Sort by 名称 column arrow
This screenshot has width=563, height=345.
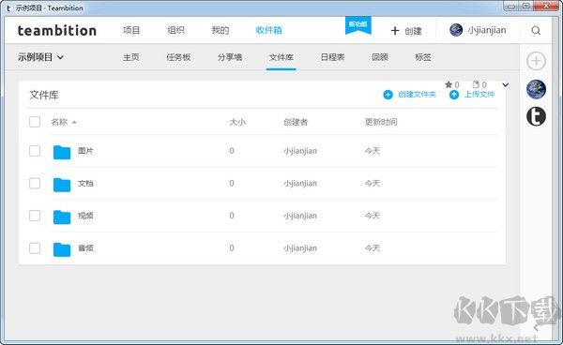pyautogui.click(x=74, y=122)
